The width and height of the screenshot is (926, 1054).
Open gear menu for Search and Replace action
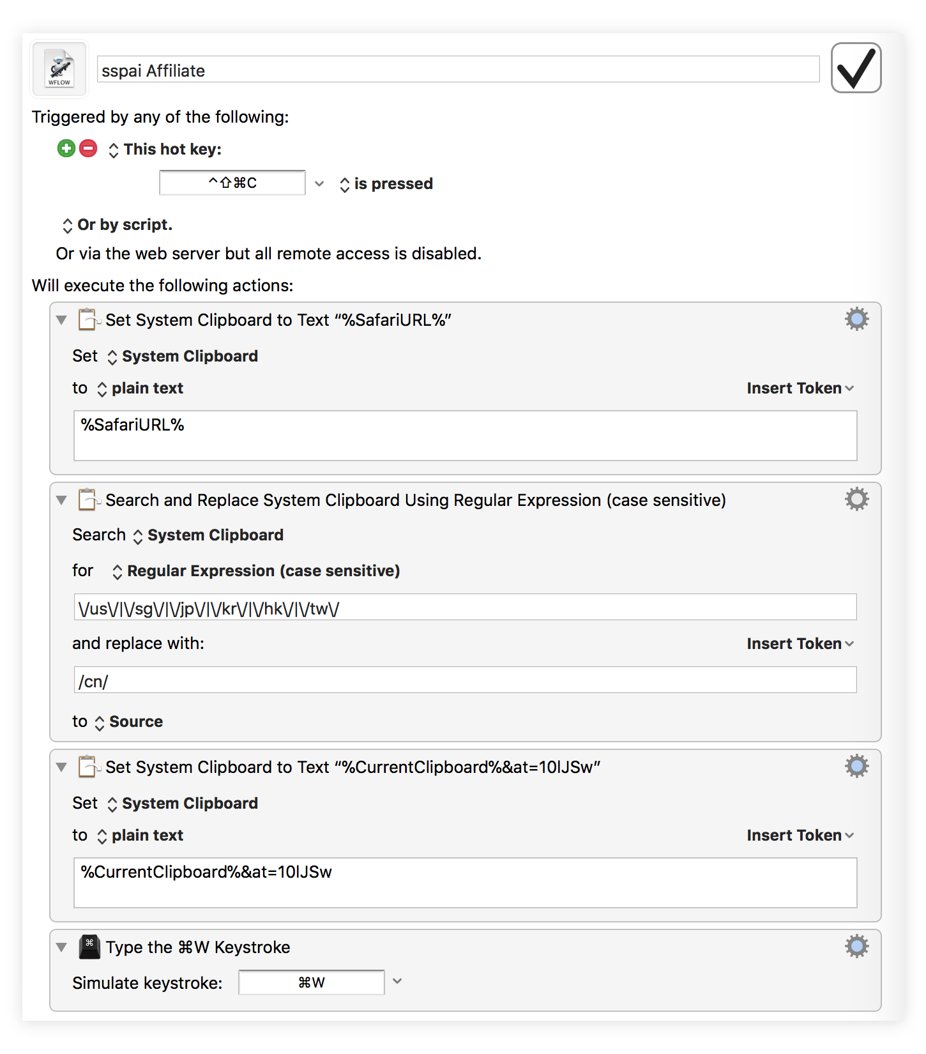pos(856,499)
